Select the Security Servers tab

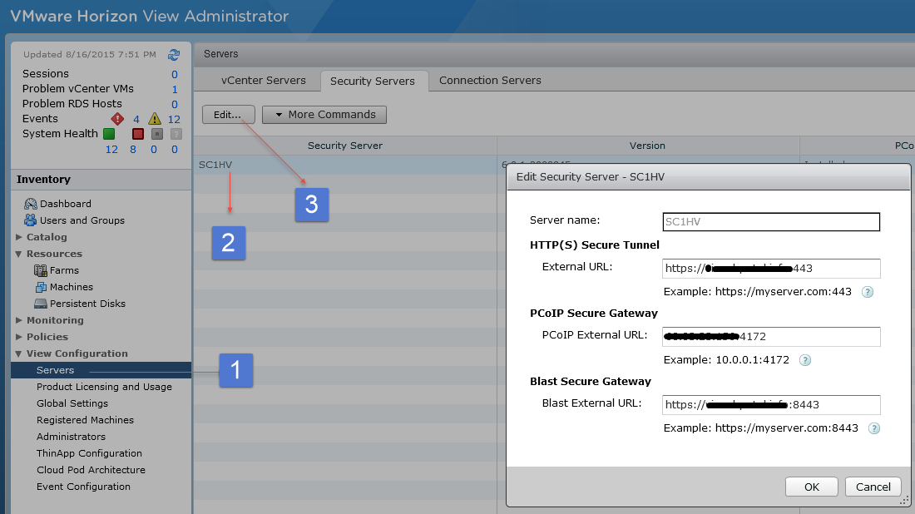point(373,82)
